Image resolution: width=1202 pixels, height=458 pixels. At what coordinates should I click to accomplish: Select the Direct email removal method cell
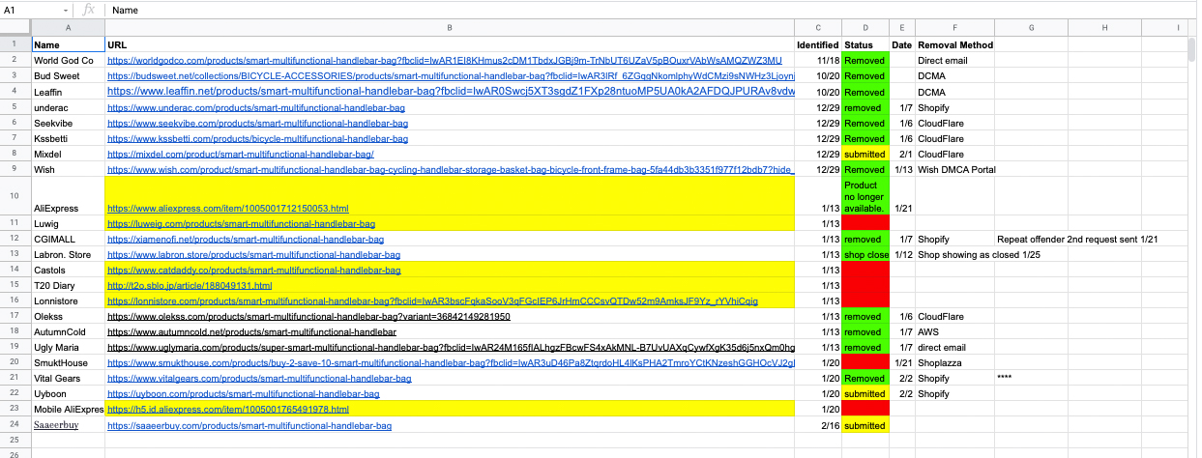tap(954, 61)
